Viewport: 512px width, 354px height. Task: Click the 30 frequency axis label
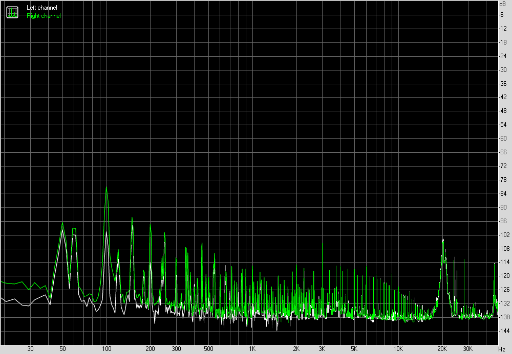point(30,349)
